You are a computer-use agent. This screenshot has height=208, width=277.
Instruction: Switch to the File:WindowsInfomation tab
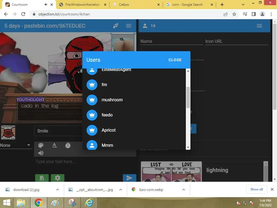pyautogui.click(x=83, y=5)
